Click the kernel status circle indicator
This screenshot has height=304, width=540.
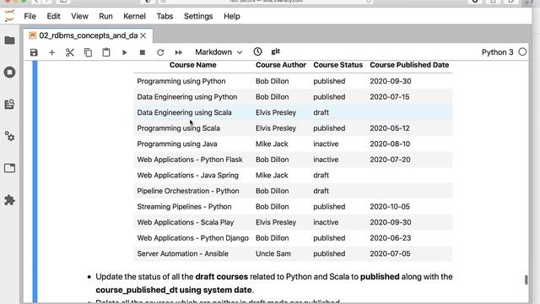522,52
